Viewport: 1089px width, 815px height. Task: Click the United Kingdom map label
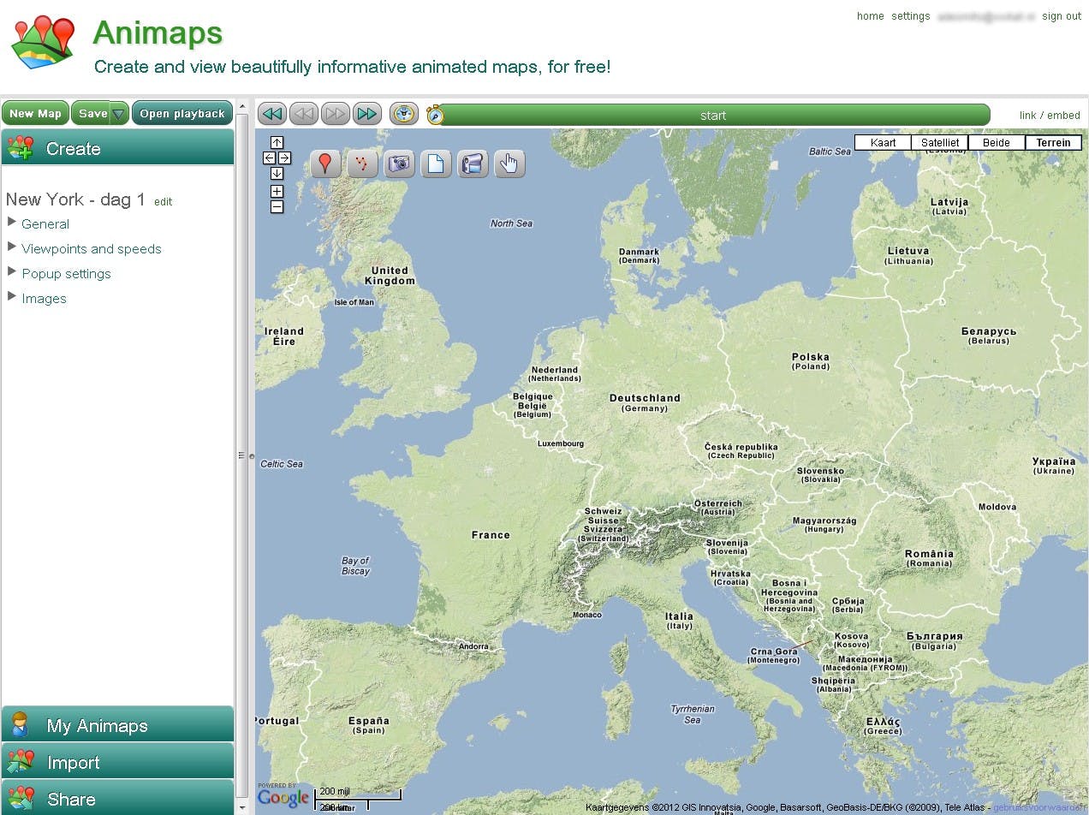(x=390, y=276)
